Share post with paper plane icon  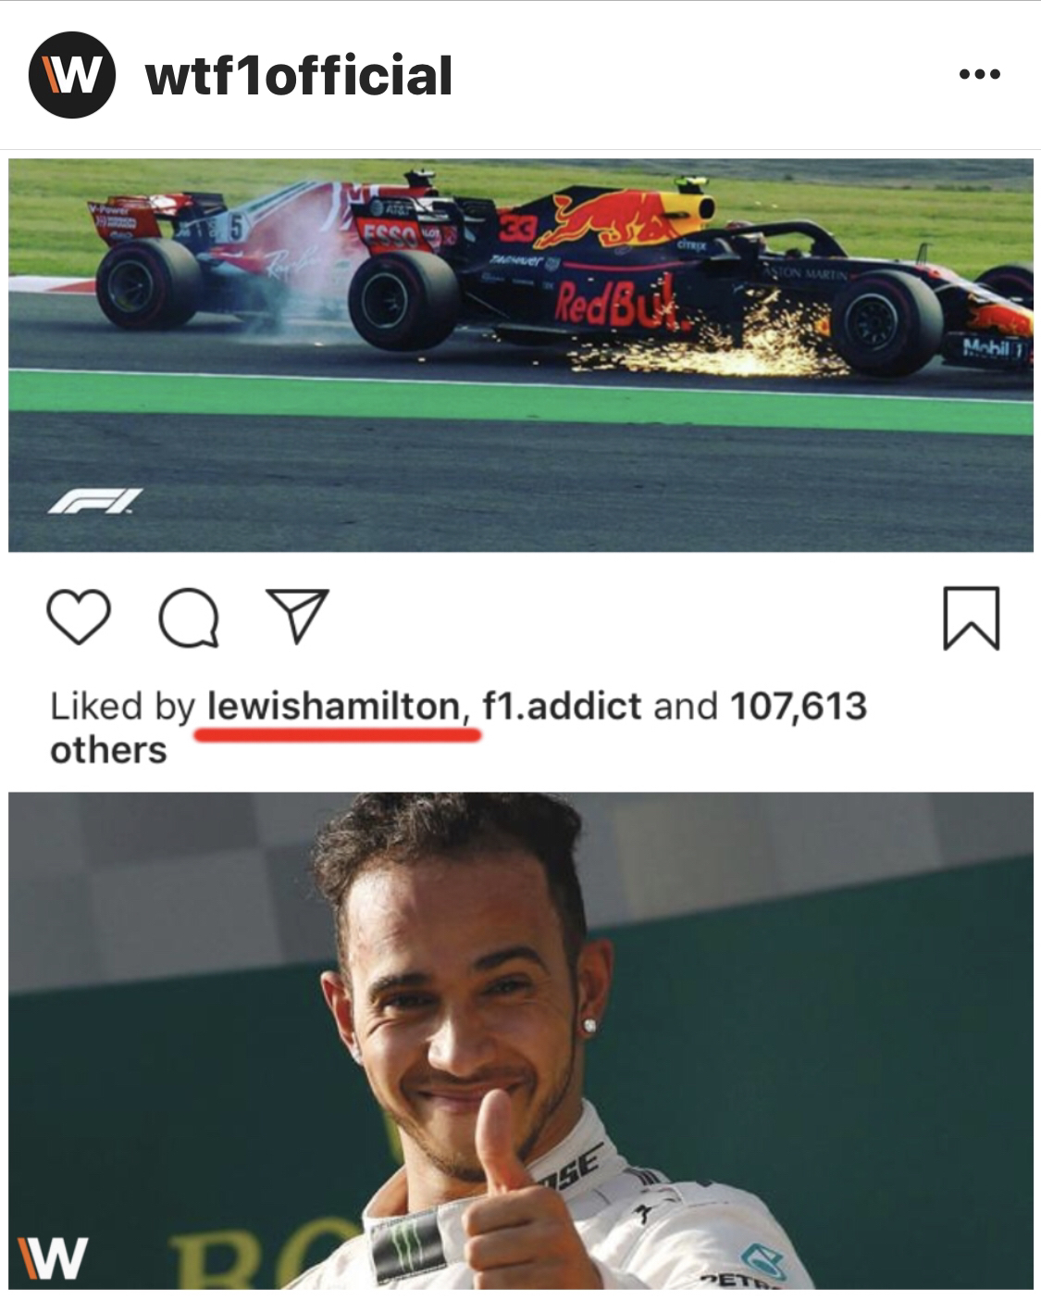pos(297,615)
